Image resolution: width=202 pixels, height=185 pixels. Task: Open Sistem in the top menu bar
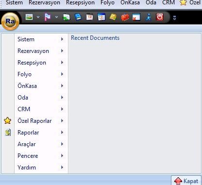pyautogui.click(x=14, y=2)
